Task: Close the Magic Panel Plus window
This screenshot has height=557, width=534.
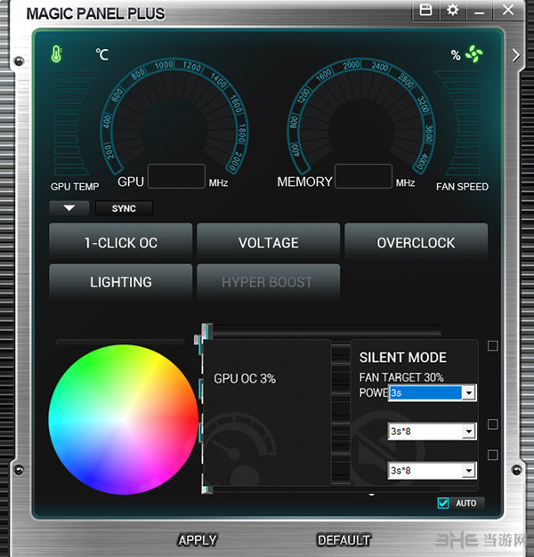Action: click(x=508, y=10)
